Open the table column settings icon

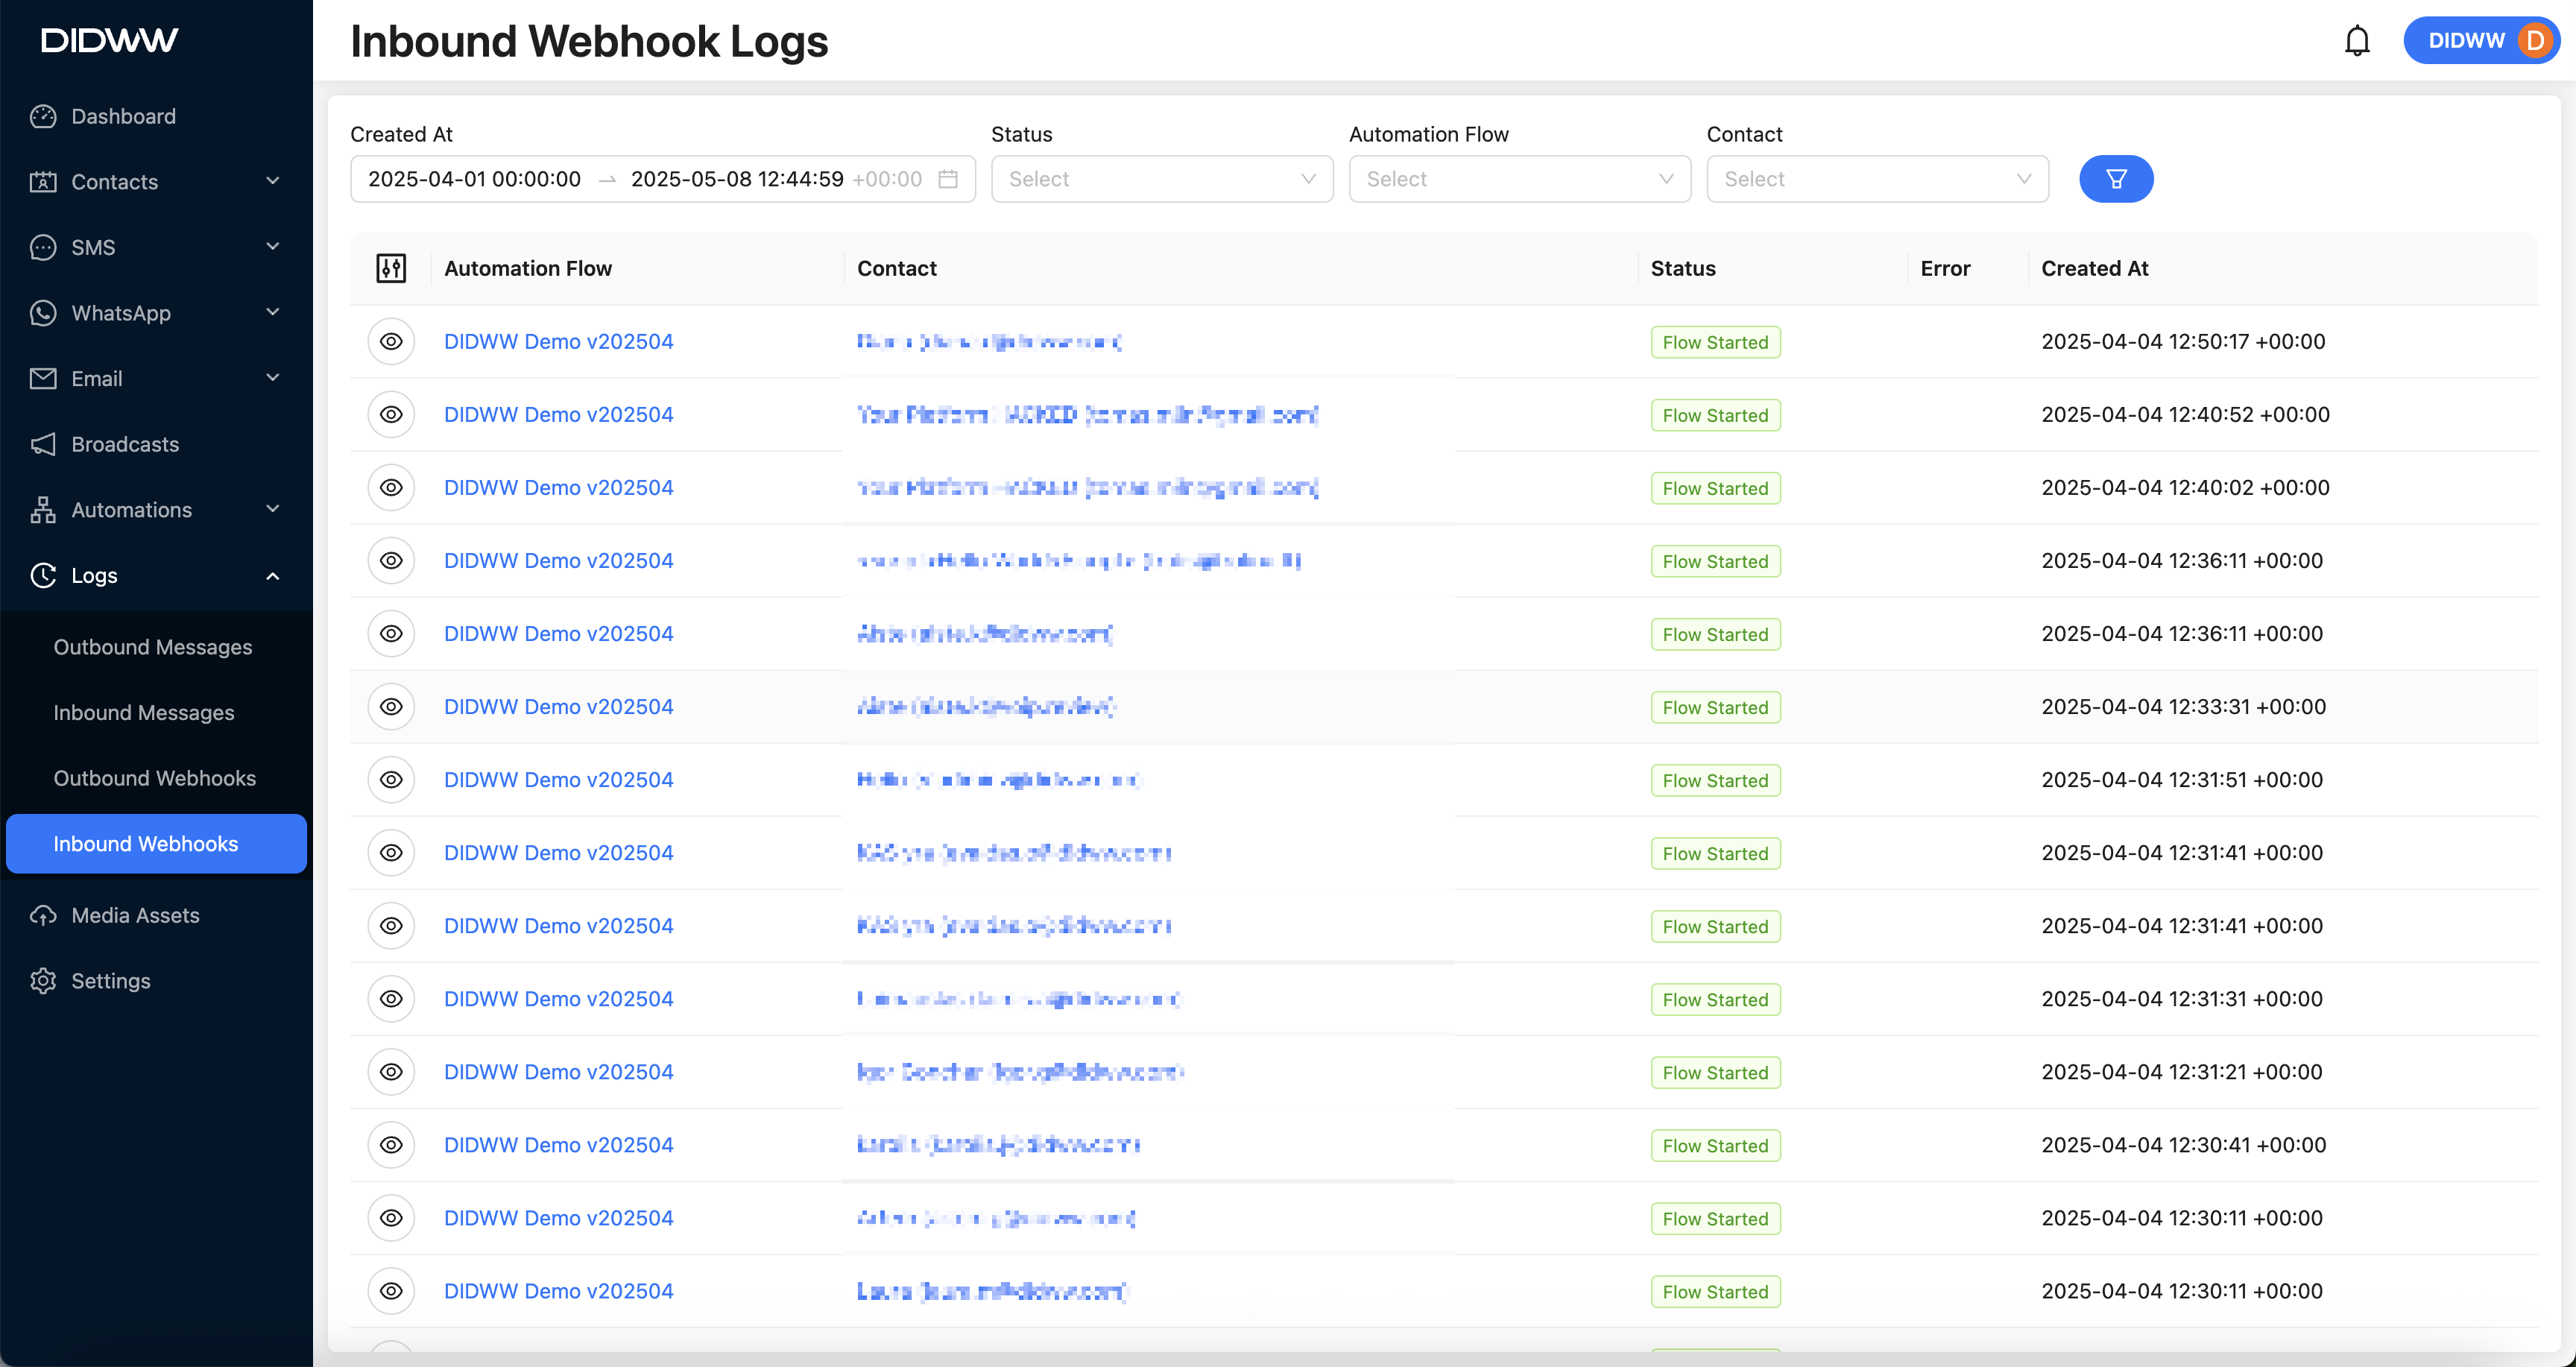pos(391,268)
